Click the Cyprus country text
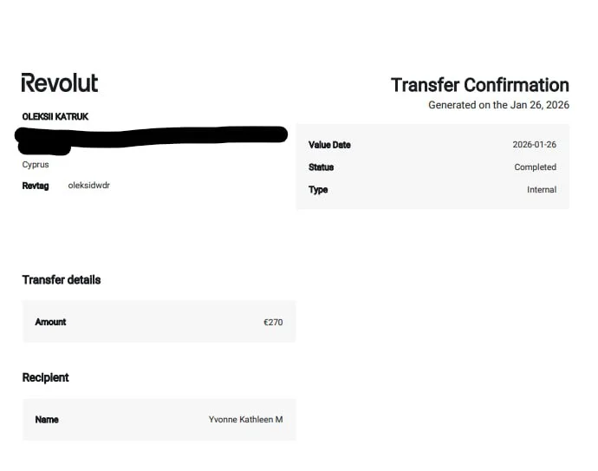 pos(36,164)
